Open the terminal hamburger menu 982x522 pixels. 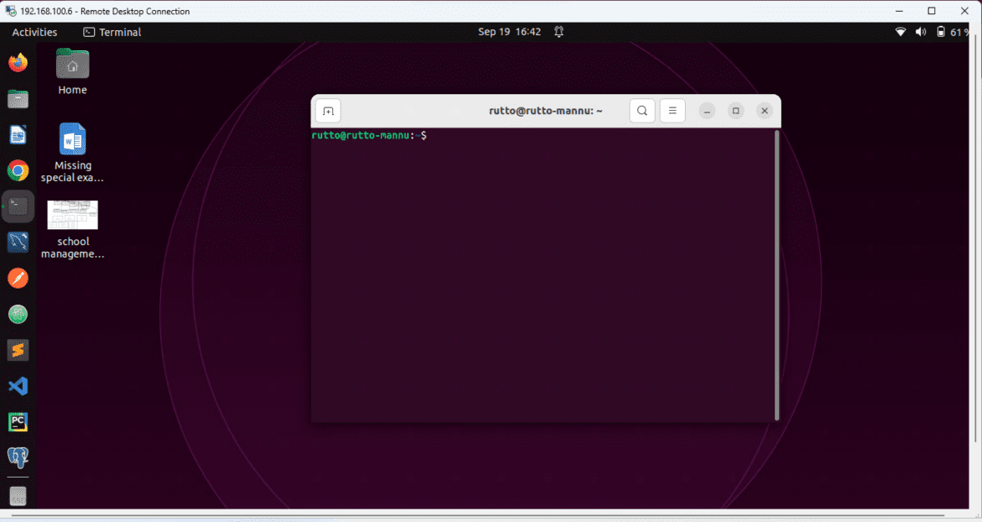(x=671, y=110)
